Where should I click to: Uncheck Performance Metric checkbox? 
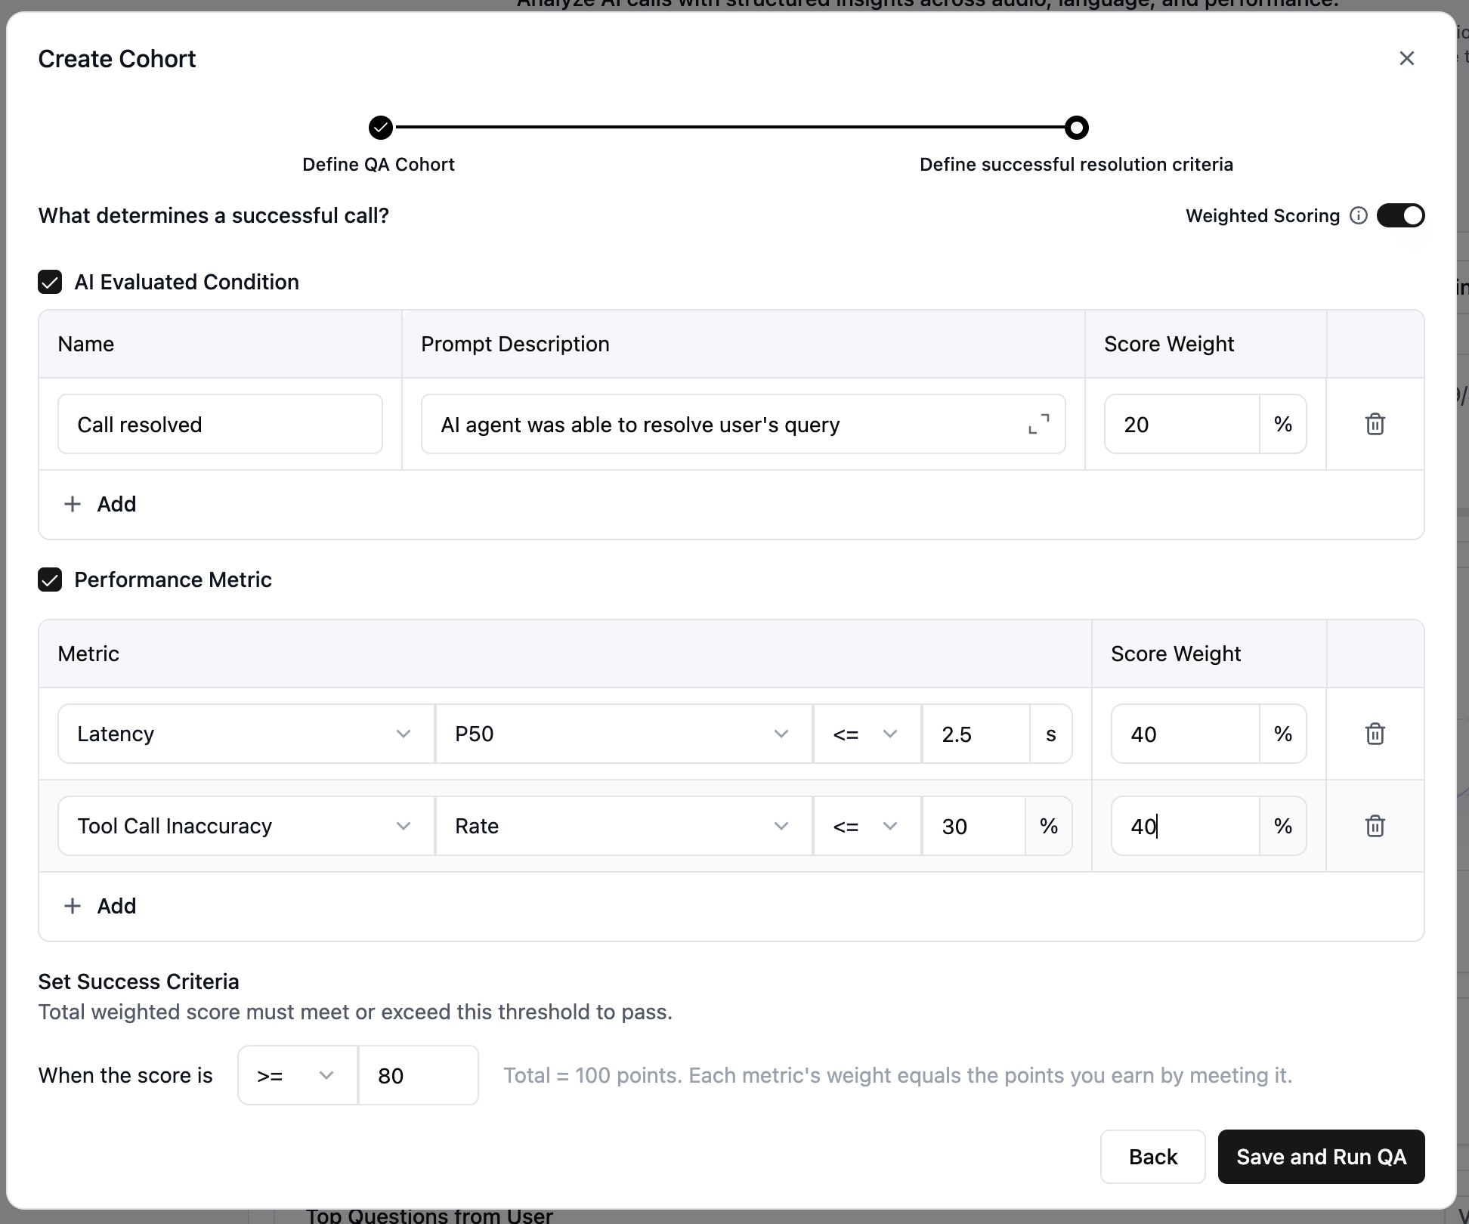pyautogui.click(x=50, y=580)
